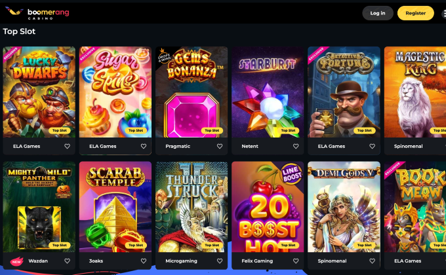Screen dimensions: 446x275
Task: Open the Majestic King slot tile
Action: (x=415, y=92)
